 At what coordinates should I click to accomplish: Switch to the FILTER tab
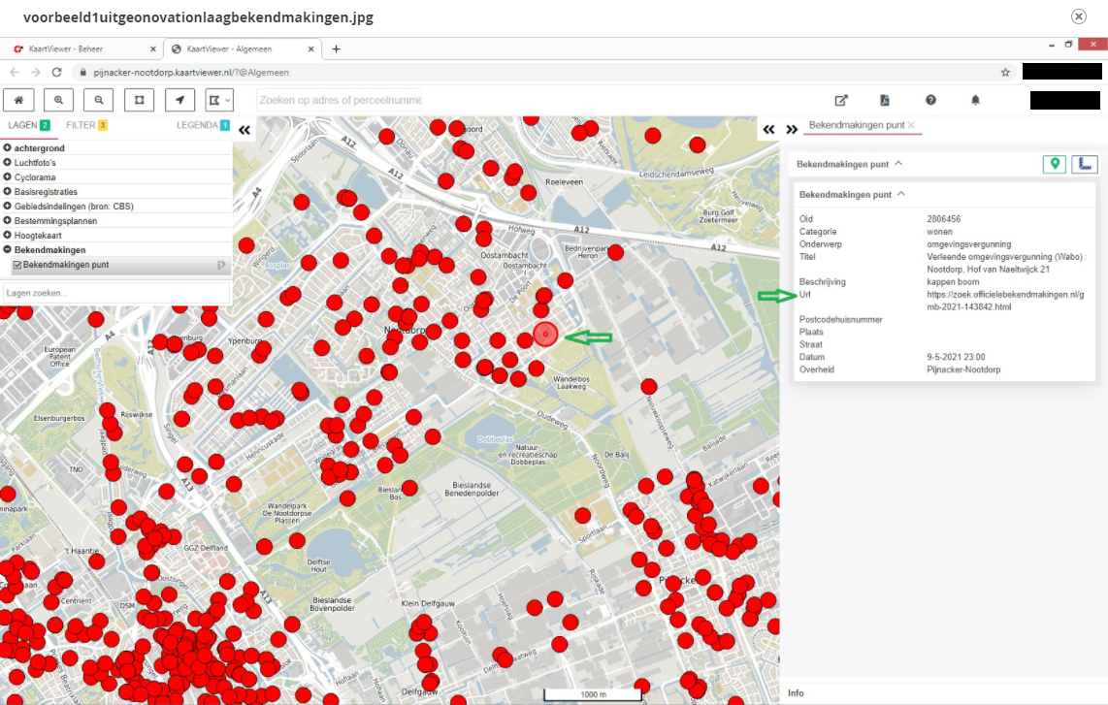point(80,125)
